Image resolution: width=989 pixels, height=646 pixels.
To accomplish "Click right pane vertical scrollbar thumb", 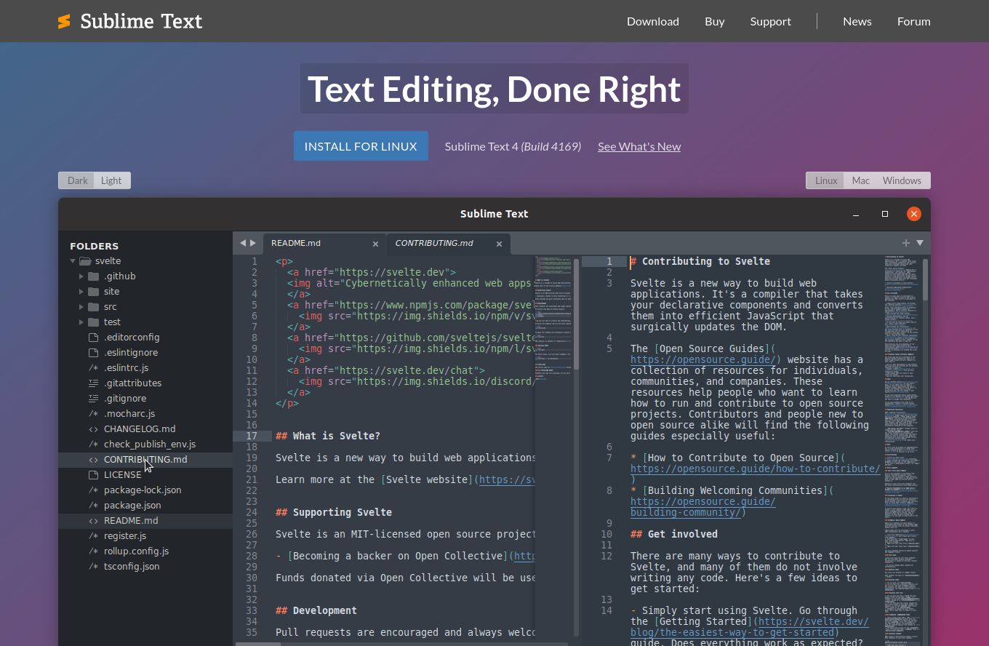I will tap(925, 279).
